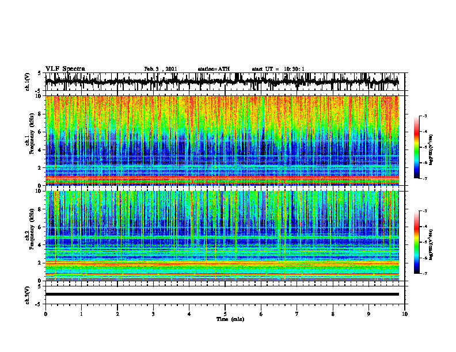Viewport: 456px width, 352px height.
Task: Click the 'Time (min)' axis label
Action: (x=230, y=319)
